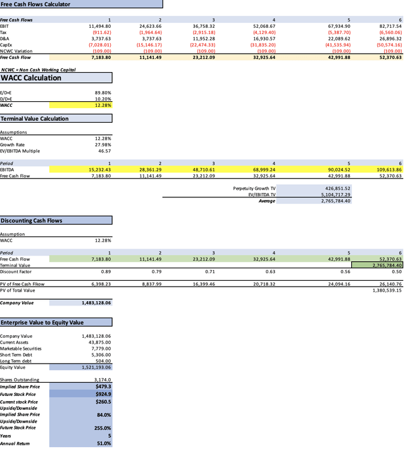Screen dimensions: 405x451
Task: Click the Free Cash Flows Calculator header
Action: tap(81, 4)
